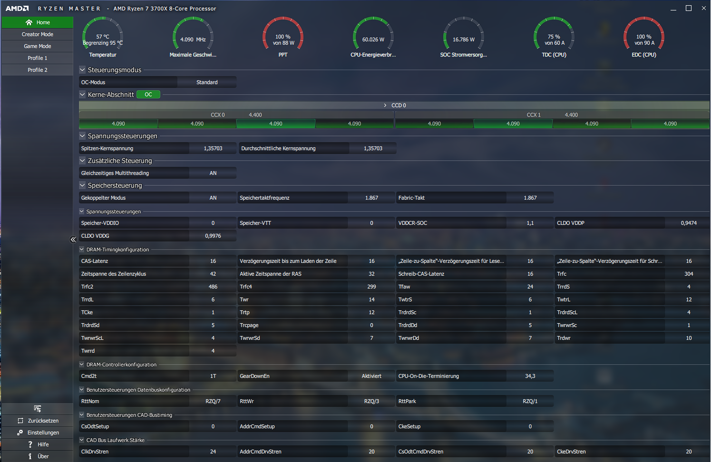Switch to Creator Mode
Viewport: 711px width, 462px height.
point(37,34)
